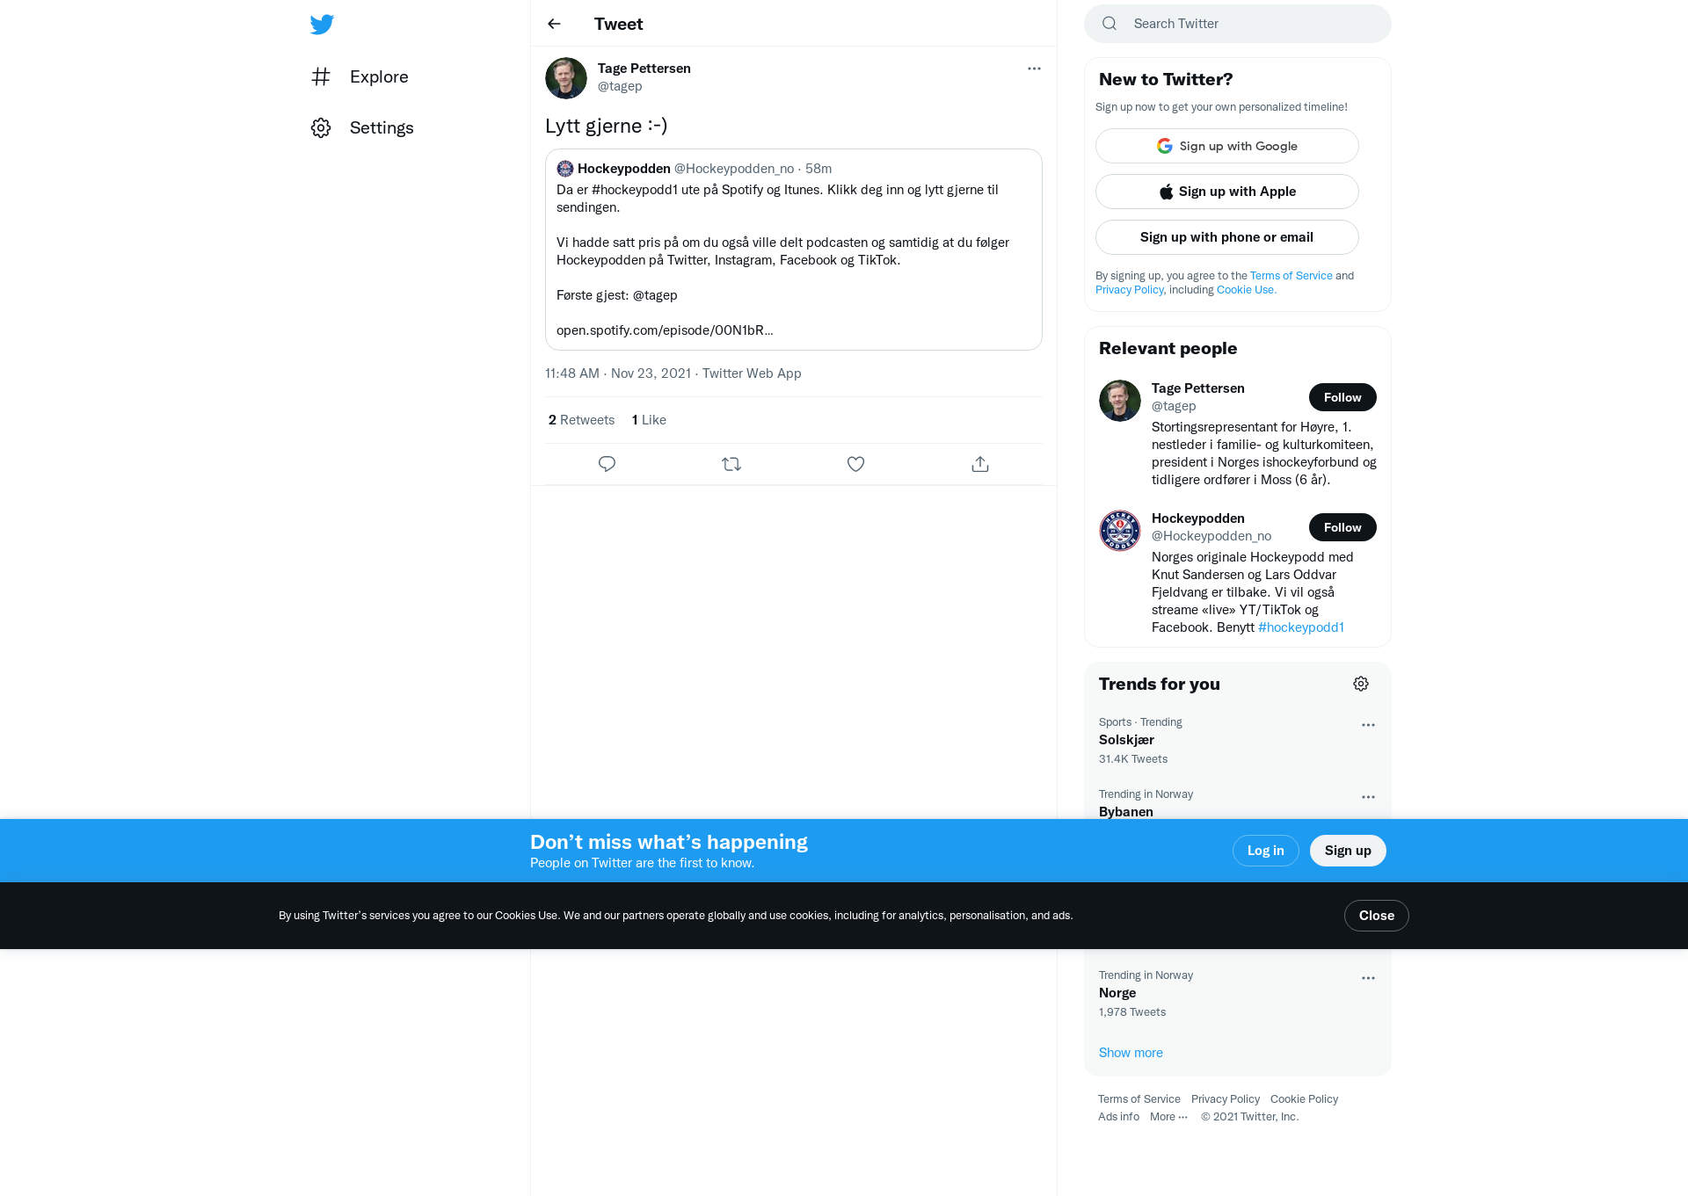Open the #hockeypodd1 hashtag link
Image resolution: width=1688 pixels, height=1196 pixels.
click(x=1301, y=627)
